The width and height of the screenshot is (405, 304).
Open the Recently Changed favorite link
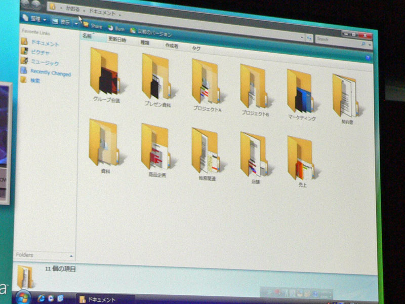click(x=46, y=72)
